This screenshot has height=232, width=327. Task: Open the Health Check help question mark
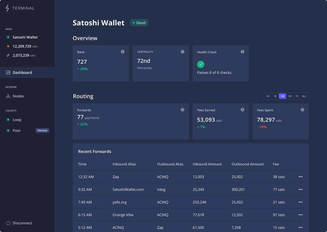[243, 52]
